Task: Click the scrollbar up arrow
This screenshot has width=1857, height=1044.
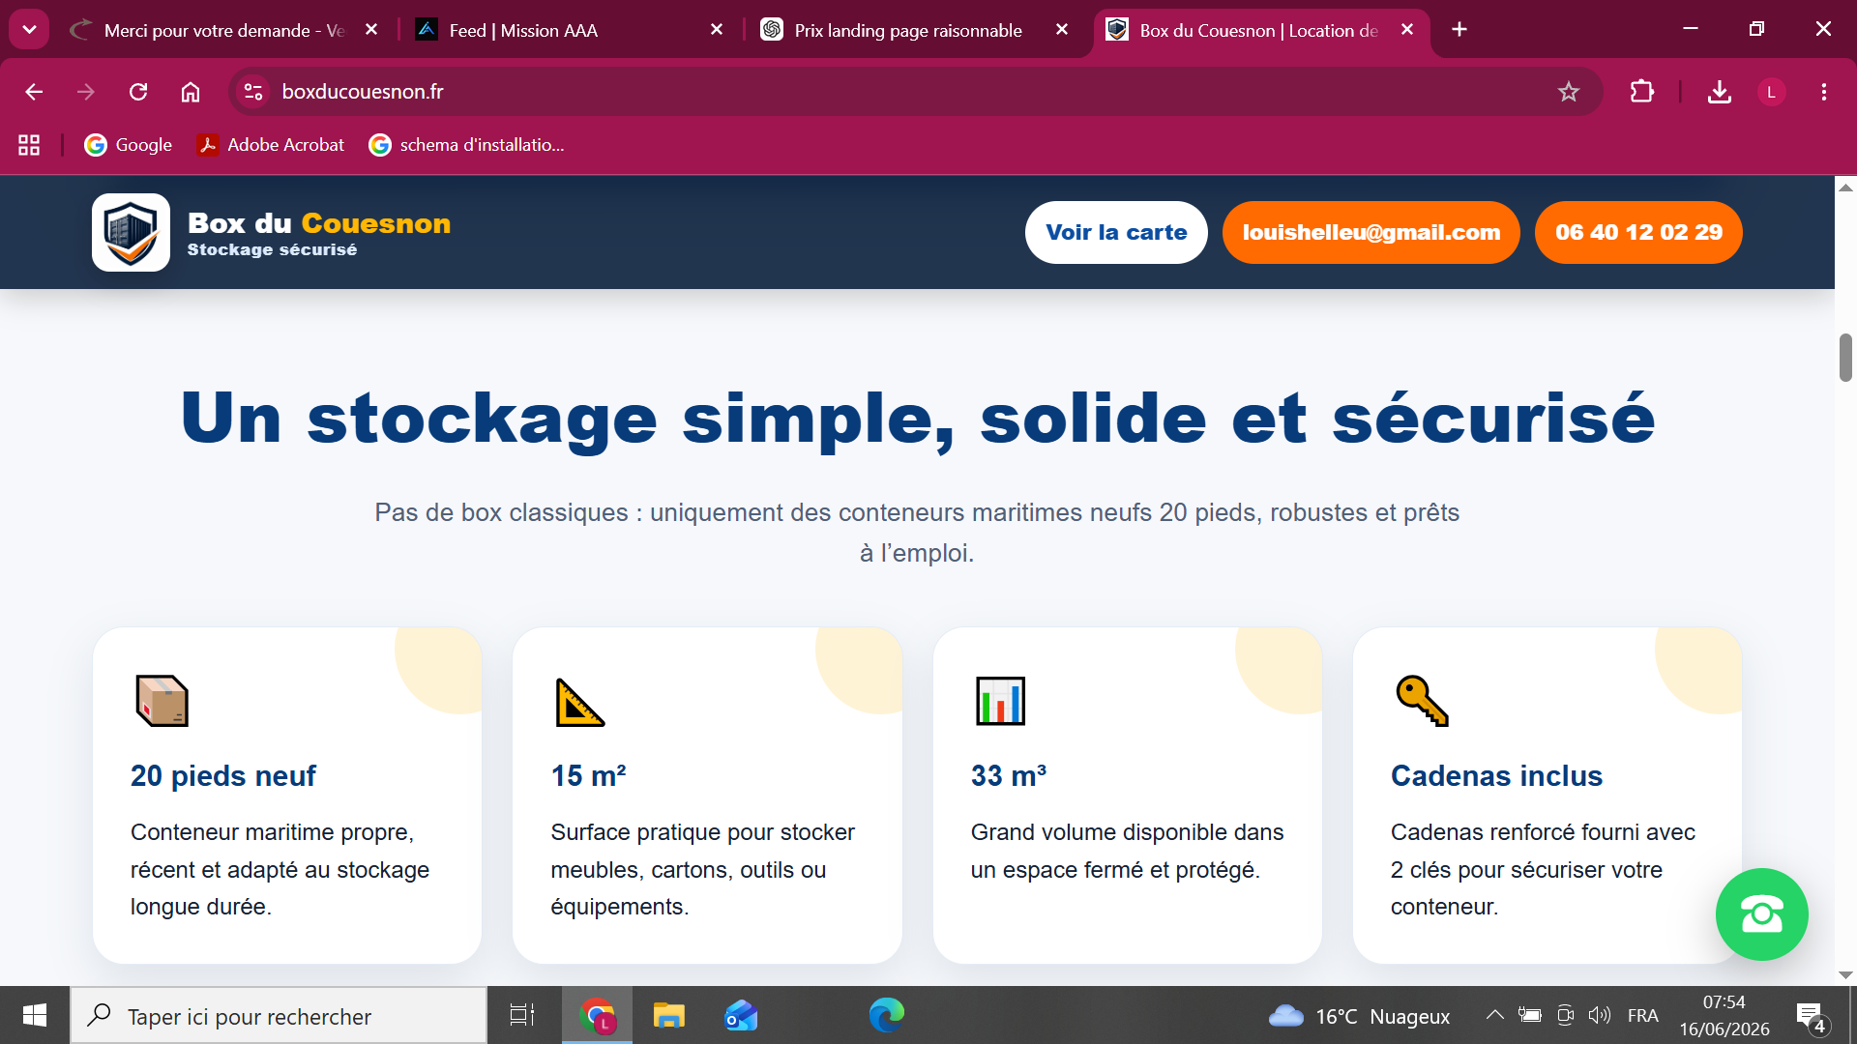Action: click(x=1845, y=188)
